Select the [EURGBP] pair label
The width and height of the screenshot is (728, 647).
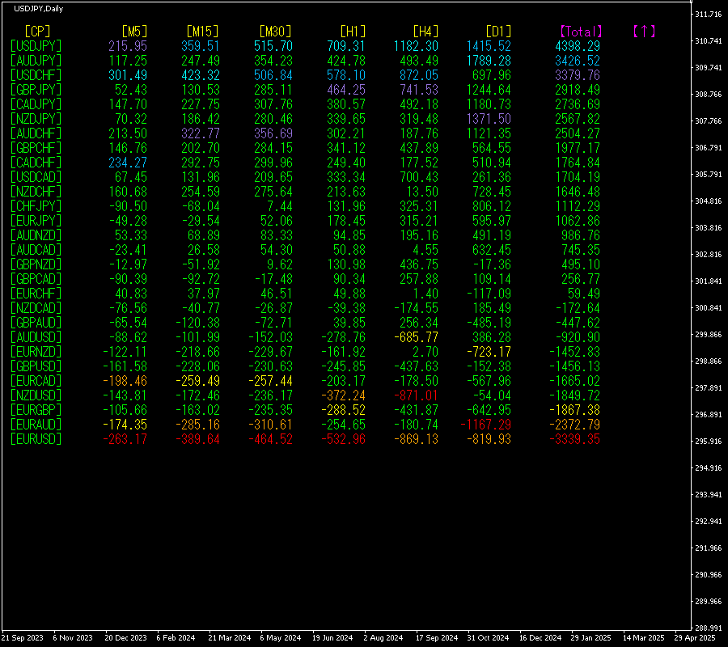pyautogui.click(x=36, y=410)
